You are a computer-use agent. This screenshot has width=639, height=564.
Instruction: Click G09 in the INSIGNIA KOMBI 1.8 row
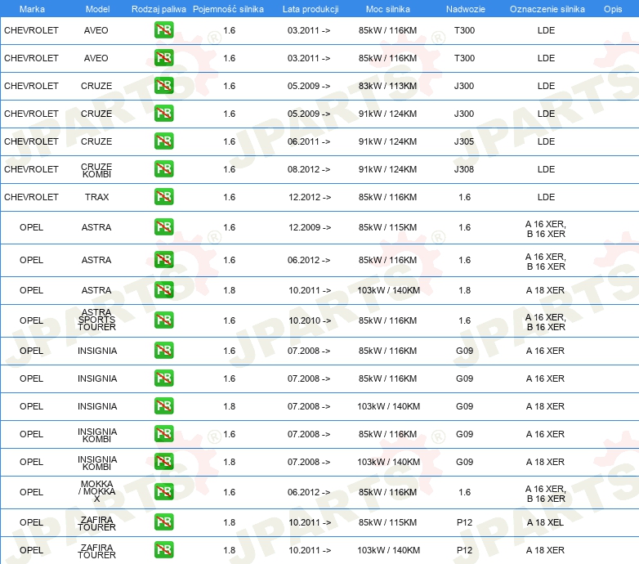click(465, 462)
